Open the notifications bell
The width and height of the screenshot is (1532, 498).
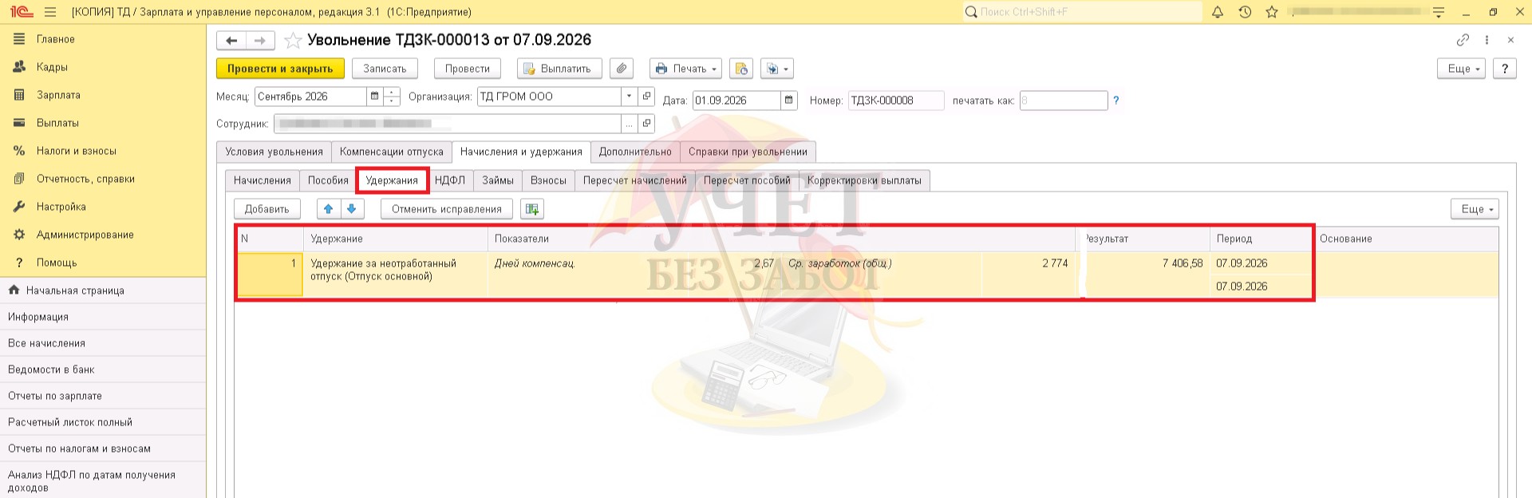pyautogui.click(x=1218, y=12)
